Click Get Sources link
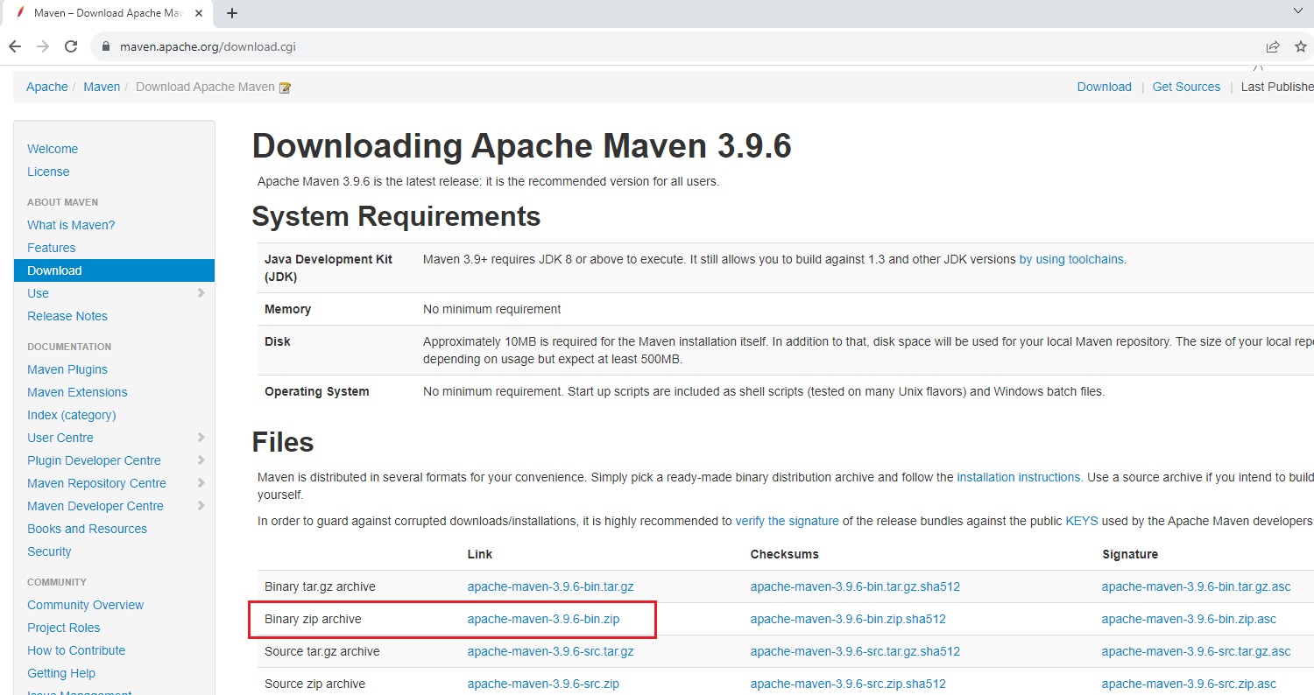 pos(1186,87)
